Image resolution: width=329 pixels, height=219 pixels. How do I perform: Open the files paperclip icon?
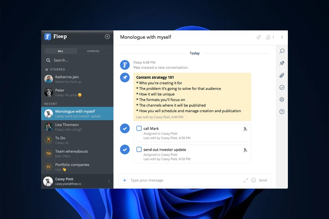[x=282, y=76]
